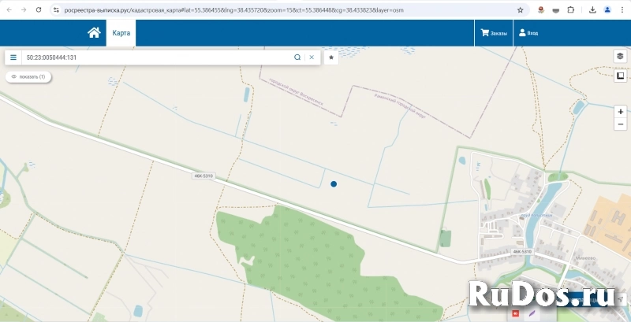Screen dimensions: 631x322
Task: Zoom in on the map
Action: click(621, 112)
